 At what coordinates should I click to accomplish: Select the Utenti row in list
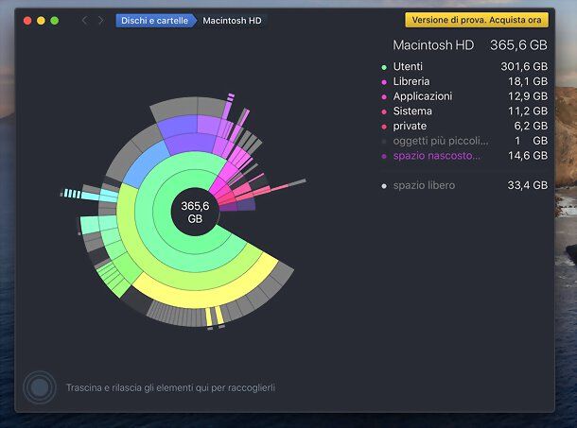[464, 66]
